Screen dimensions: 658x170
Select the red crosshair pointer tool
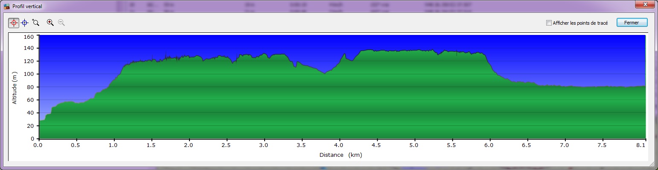[x=14, y=23]
